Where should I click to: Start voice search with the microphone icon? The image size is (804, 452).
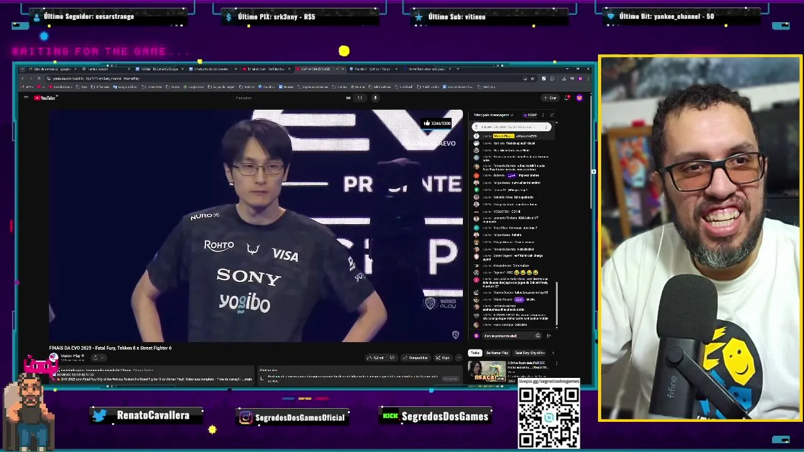[375, 97]
